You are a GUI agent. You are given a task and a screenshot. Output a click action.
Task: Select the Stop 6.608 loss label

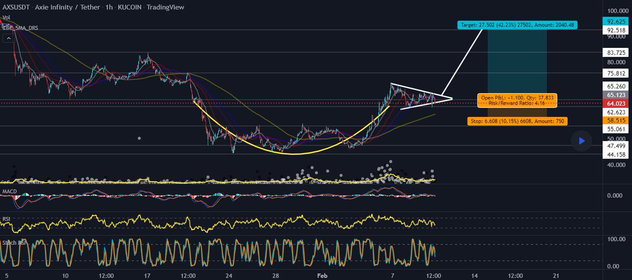coord(517,121)
